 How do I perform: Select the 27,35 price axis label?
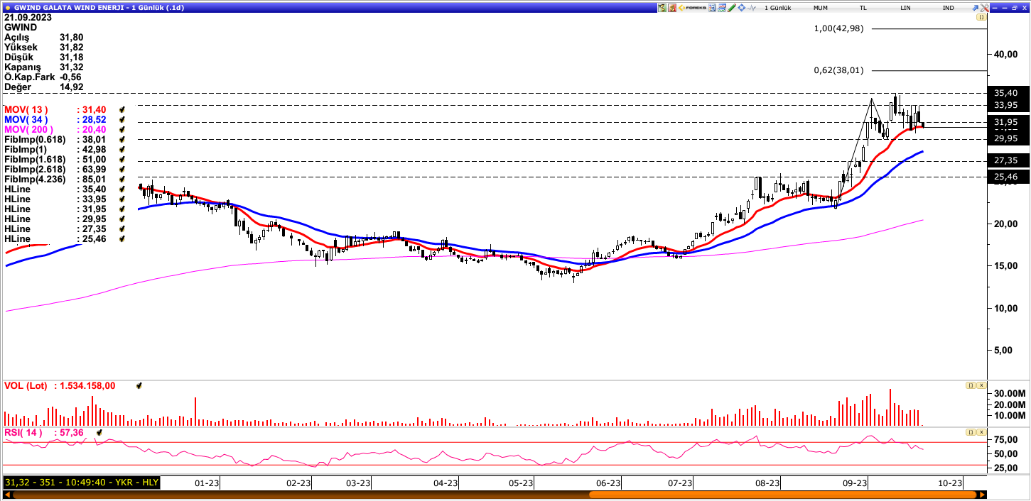pos(1005,160)
